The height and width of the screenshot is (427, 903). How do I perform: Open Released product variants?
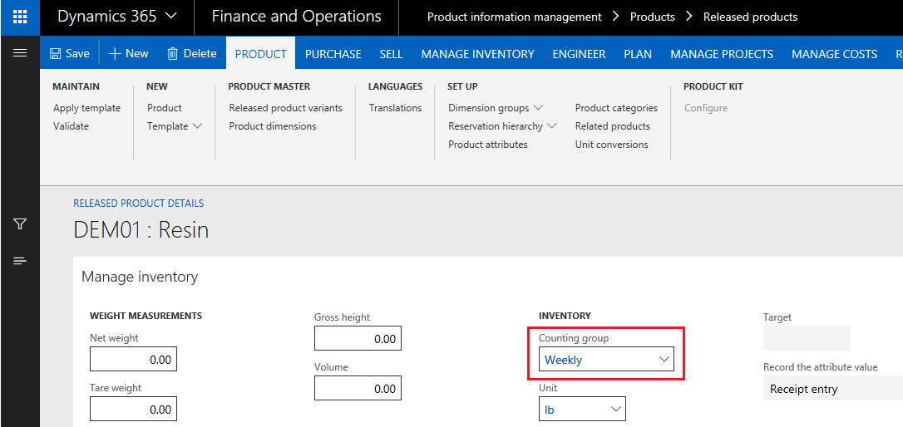click(x=286, y=108)
